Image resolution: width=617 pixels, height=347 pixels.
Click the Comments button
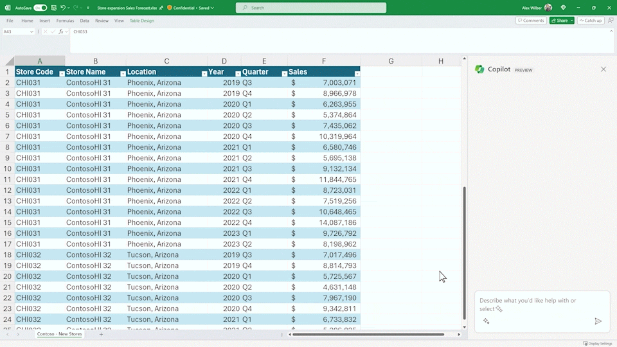[x=531, y=21]
